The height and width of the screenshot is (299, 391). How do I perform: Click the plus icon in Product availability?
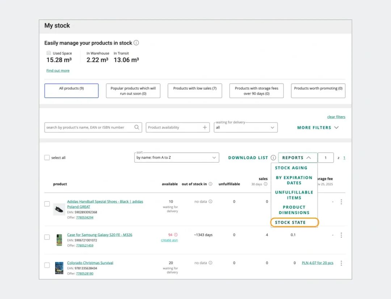205,127
